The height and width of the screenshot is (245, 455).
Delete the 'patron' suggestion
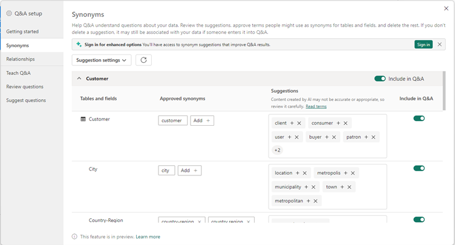coord(373,137)
